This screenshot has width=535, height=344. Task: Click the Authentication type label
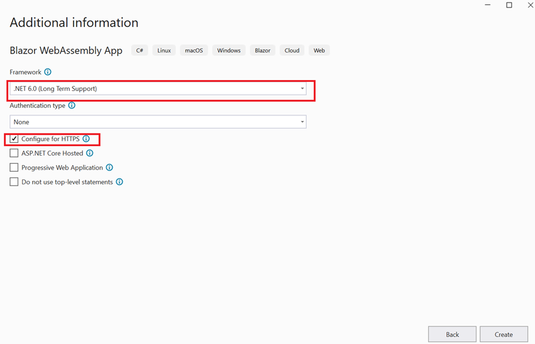pyautogui.click(x=37, y=106)
